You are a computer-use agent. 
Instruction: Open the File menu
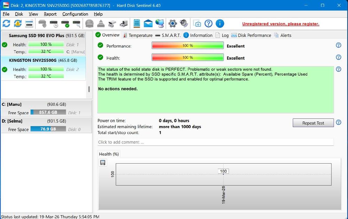pyautogui.click(x=6, y=14)
